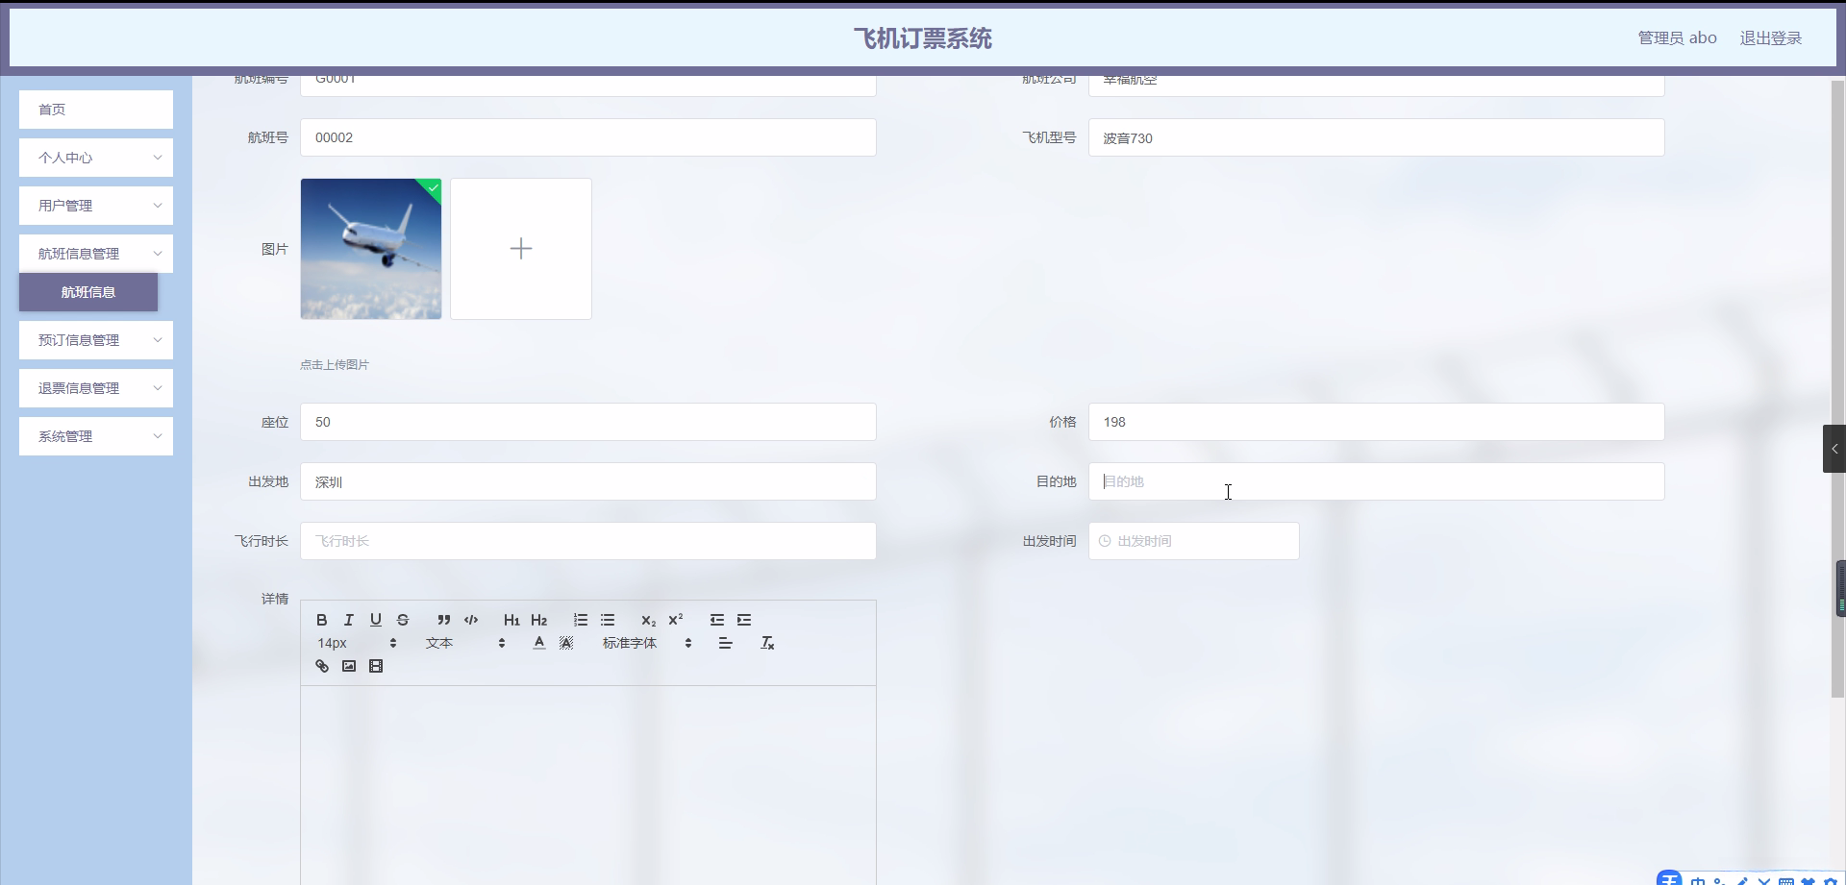Open the 出发时间 time picker field
This screenshot has height=885, width=1846.
(x=1194, y=541)
